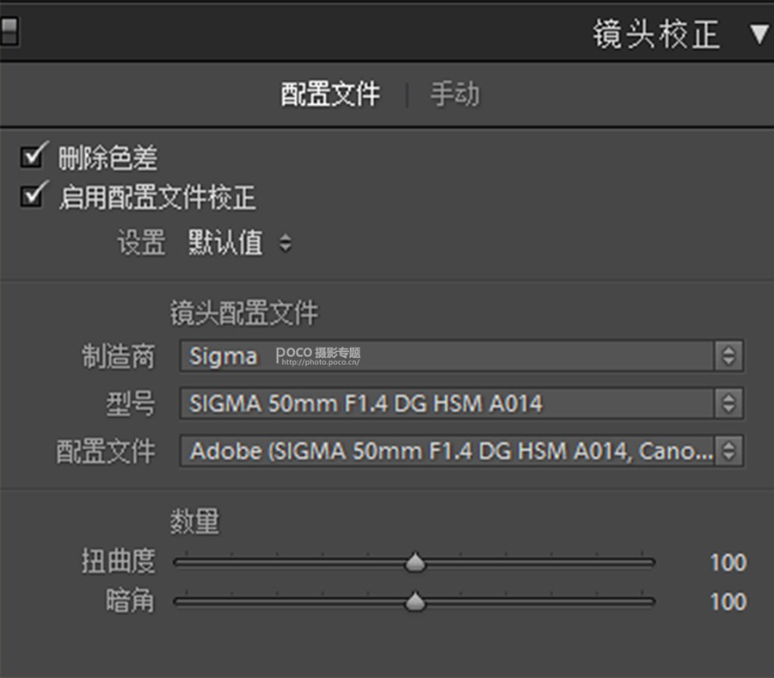Click the 扭曲度 slider handle

click(x=415, y=564)
